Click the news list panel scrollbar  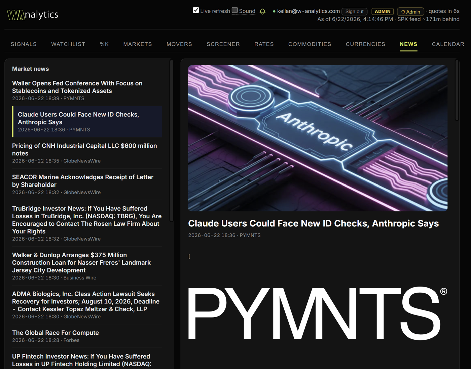pyautogui.click(x=172, y=141)
